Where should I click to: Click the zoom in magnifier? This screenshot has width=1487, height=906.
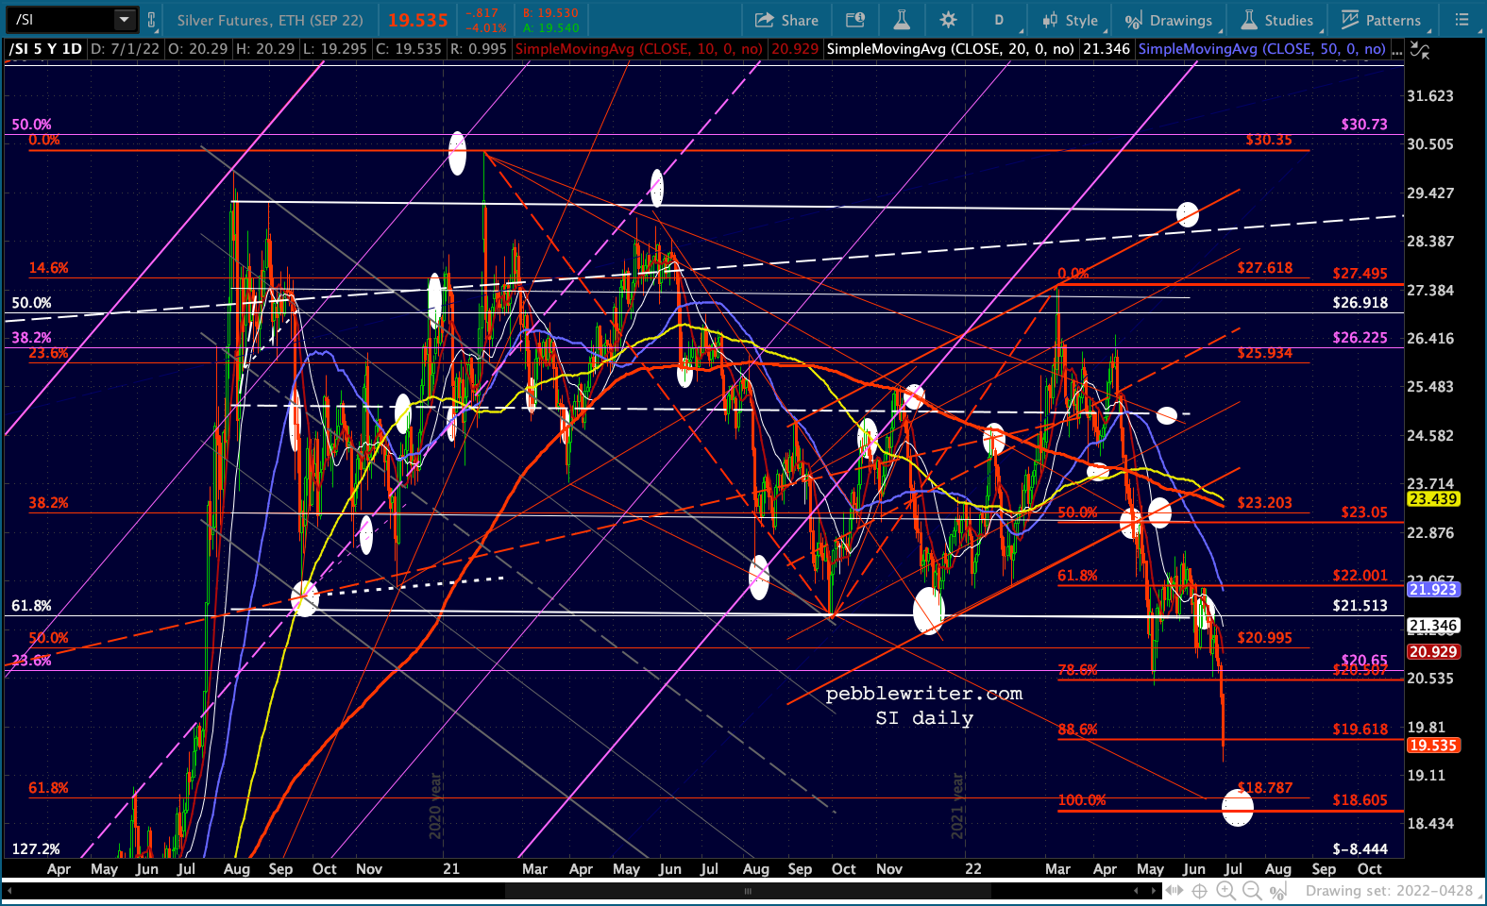coord(1226,891)
